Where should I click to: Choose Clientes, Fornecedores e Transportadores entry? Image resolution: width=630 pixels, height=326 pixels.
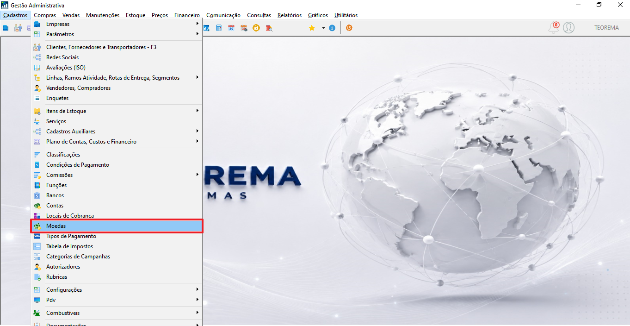tap(117, 47)
